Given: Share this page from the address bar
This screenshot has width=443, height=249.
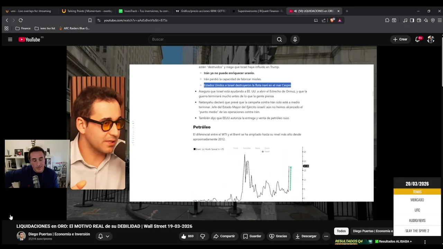Looking at the screenshot, I should (324, 20).
